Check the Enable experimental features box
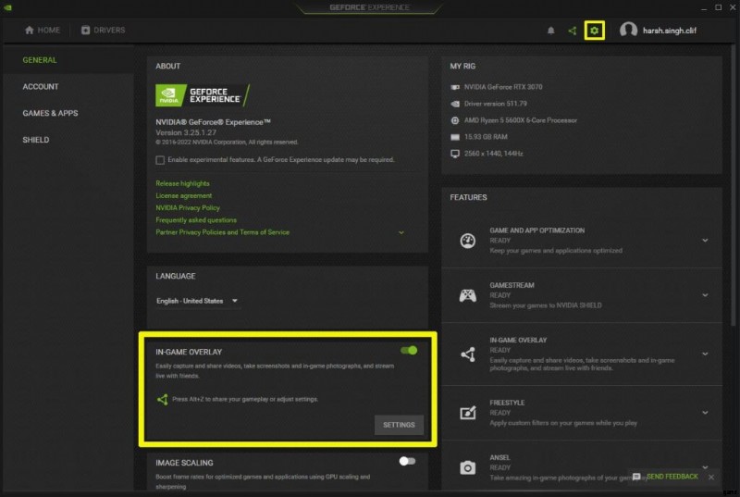 (x=160, y=160)
